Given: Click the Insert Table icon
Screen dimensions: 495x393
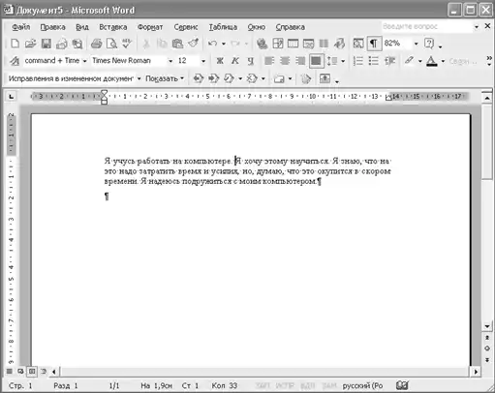Looking at the screenshot, I should pos(293,44).
